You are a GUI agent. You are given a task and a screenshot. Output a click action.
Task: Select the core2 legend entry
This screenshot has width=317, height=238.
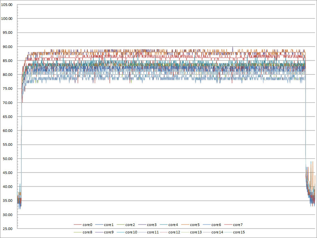click(x=126, y=225)
